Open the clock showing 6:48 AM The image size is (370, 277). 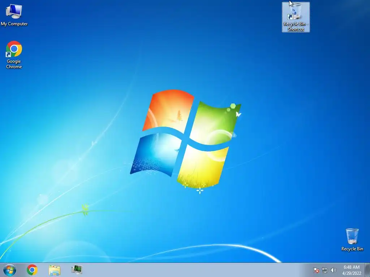point(352,270)
